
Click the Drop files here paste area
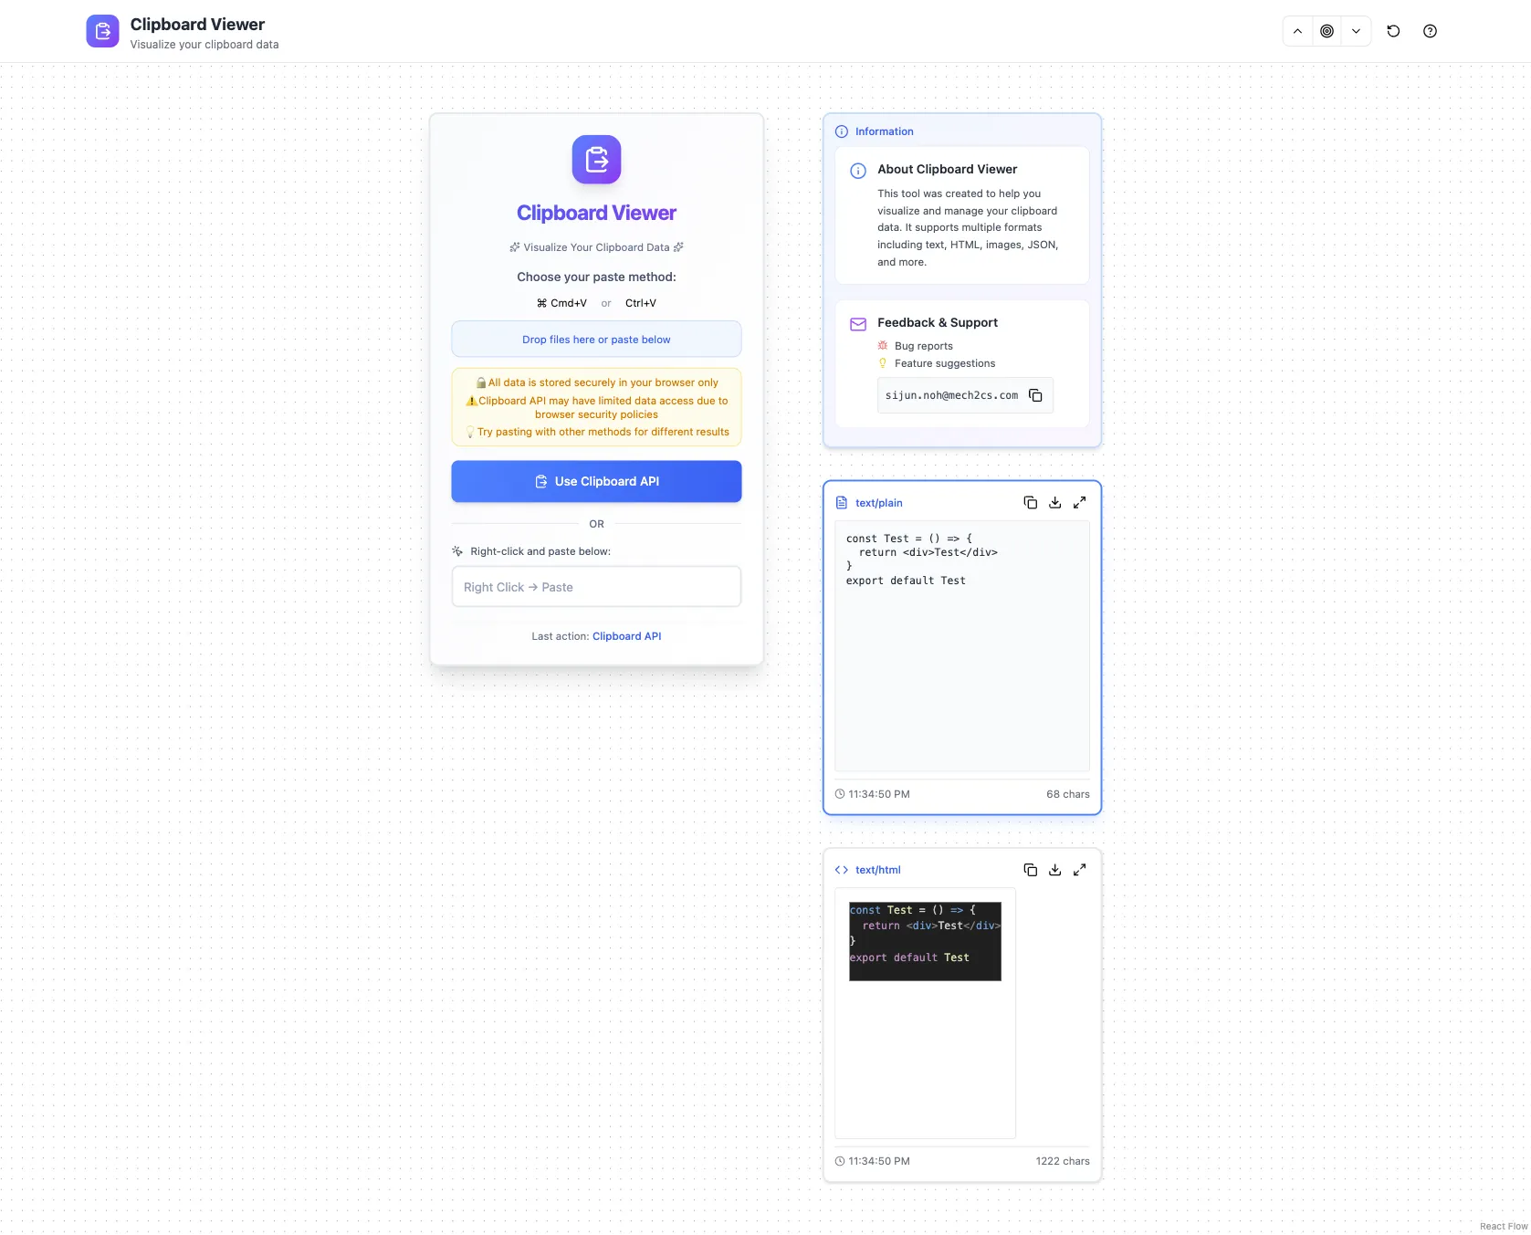595,339
